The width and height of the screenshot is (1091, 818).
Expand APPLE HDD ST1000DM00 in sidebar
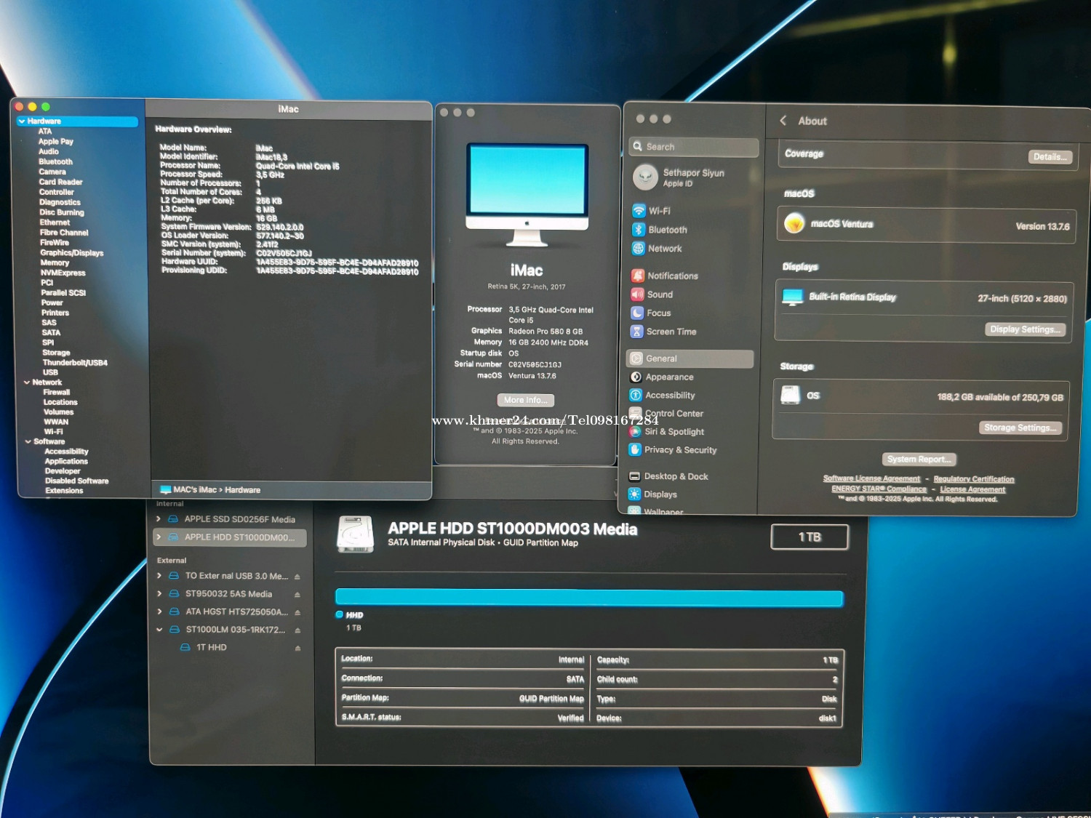pos(159,537)
